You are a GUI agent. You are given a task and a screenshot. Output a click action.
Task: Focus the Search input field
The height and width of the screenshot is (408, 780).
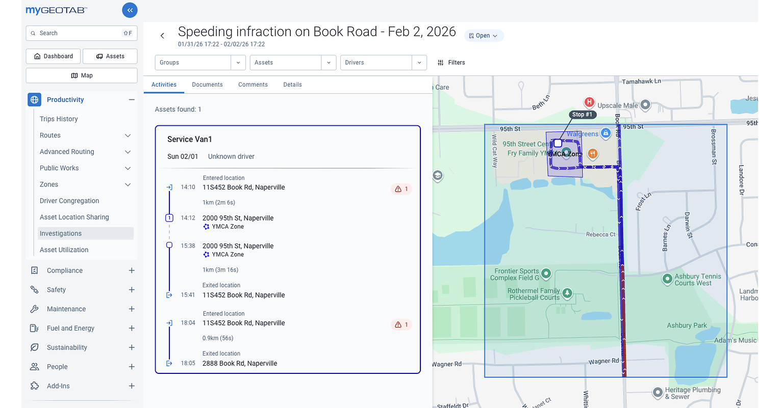pos(82,33)
